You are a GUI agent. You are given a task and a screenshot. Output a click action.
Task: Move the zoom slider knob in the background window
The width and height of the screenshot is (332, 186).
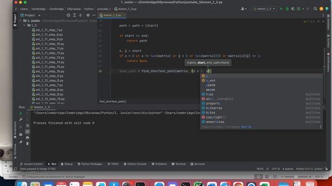pos(296,177)
